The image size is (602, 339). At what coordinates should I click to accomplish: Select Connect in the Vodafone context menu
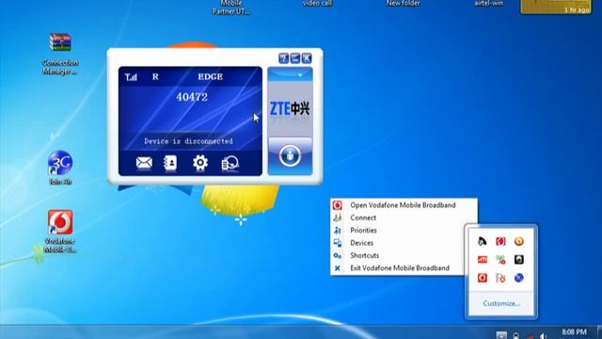(x=404, y=218)
